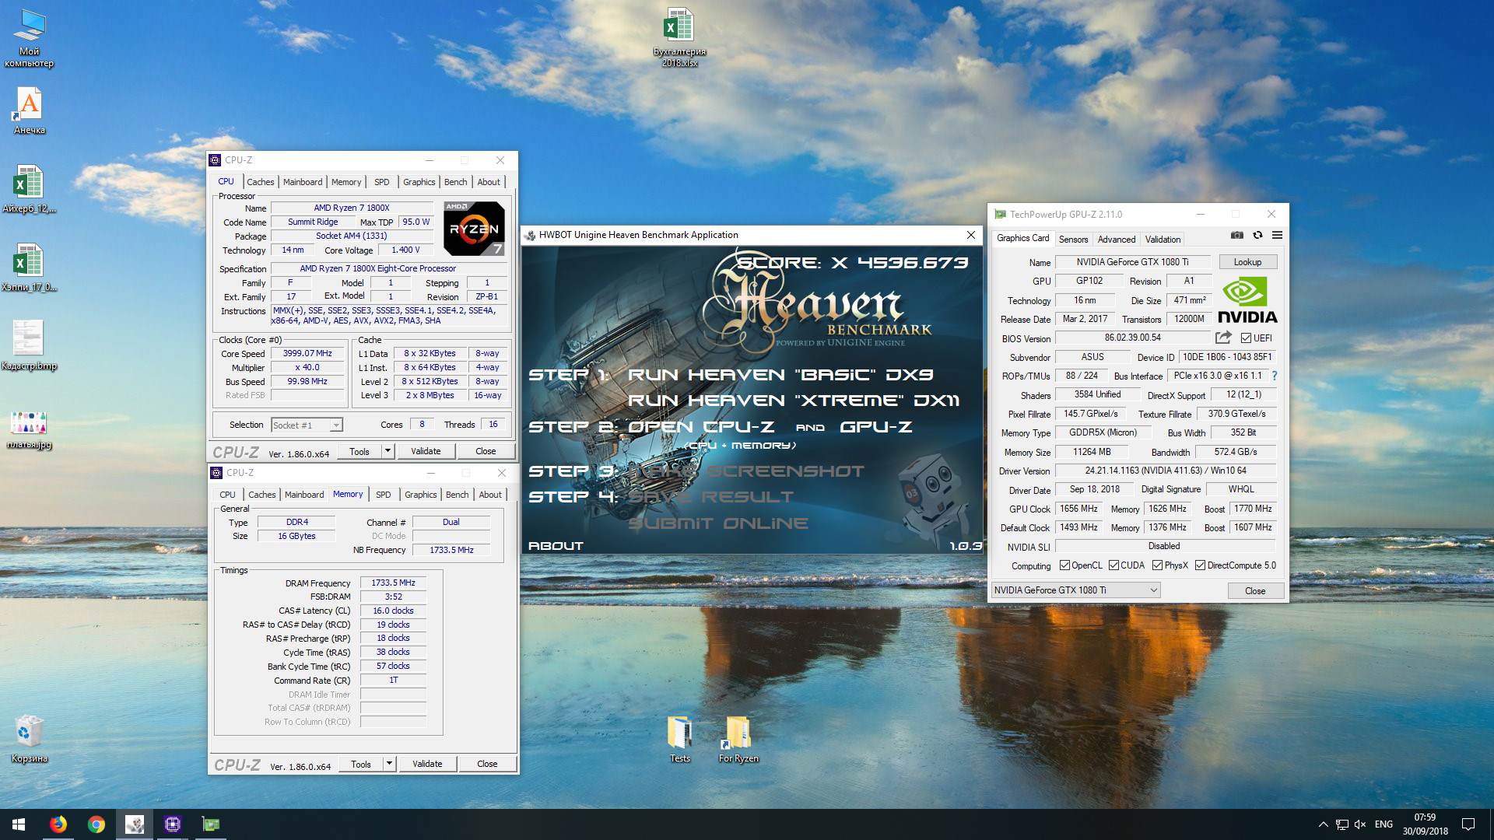Switch to Advanced tab in GPU-Z
This screenshot has width=1494, height=840.
point(1117,240)
